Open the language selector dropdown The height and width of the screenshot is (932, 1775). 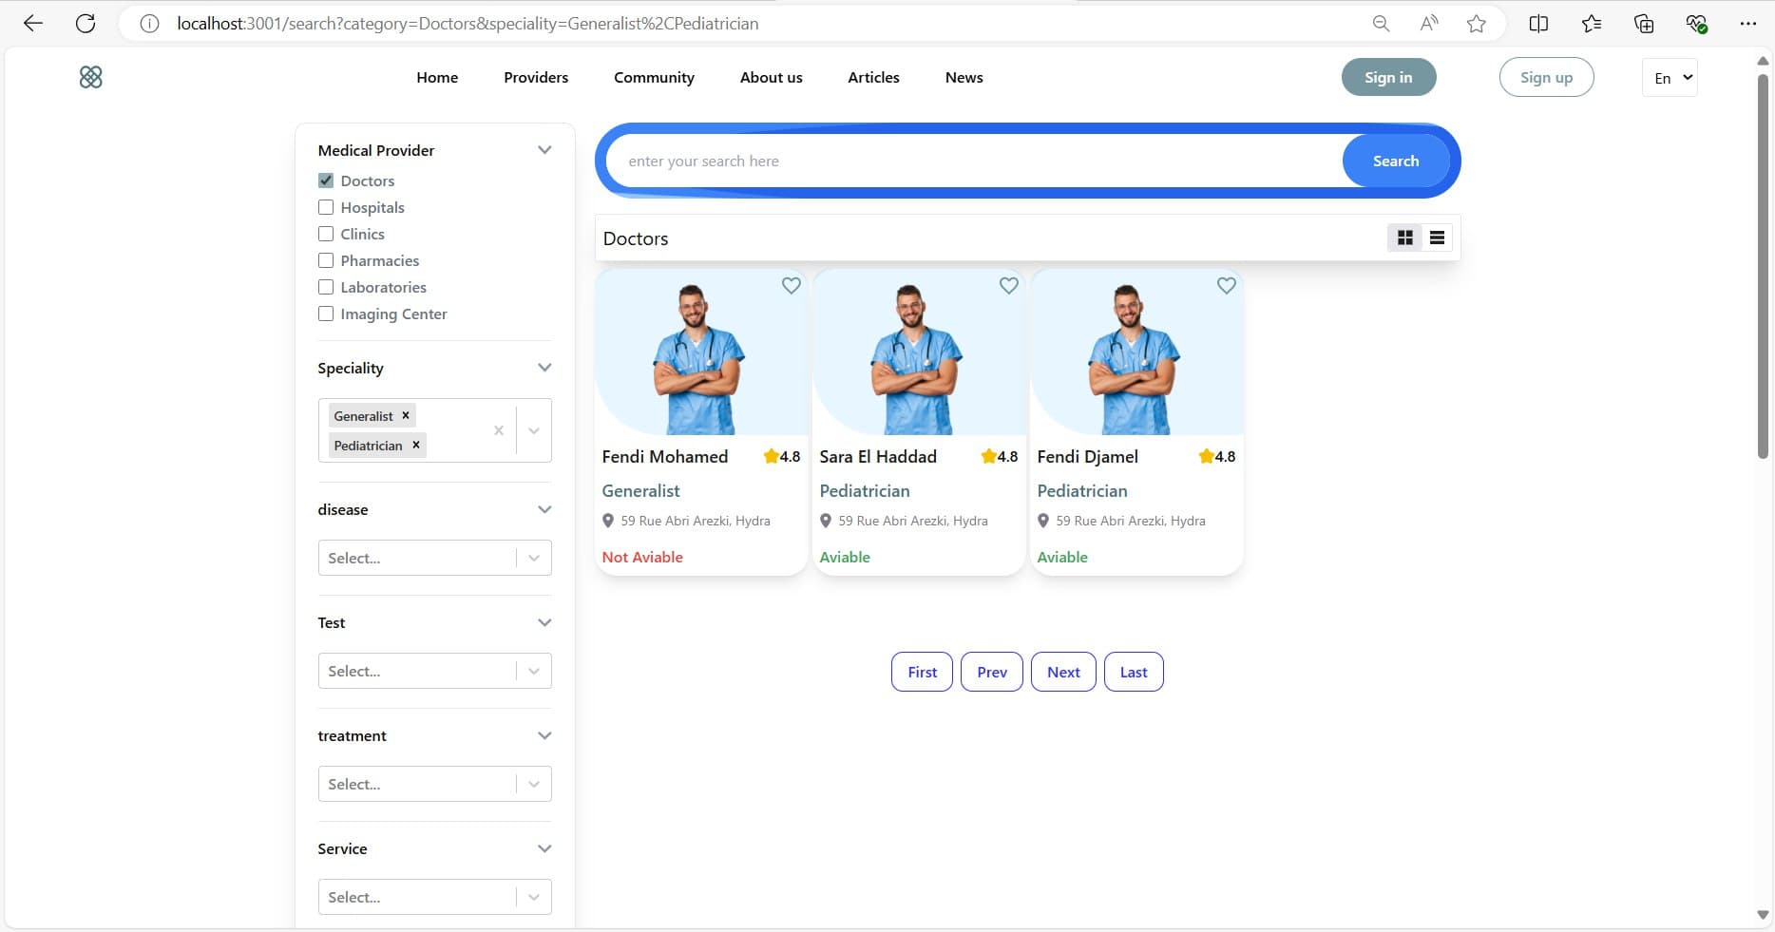click(x=1670, y=78)
